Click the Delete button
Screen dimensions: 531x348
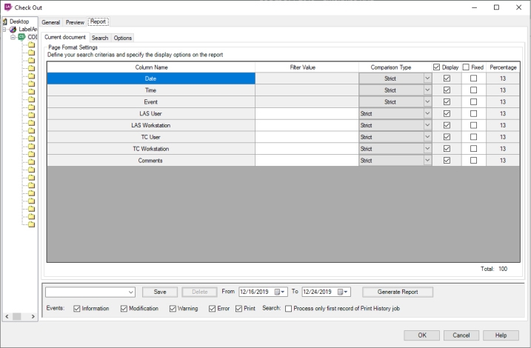pos(200,292)
